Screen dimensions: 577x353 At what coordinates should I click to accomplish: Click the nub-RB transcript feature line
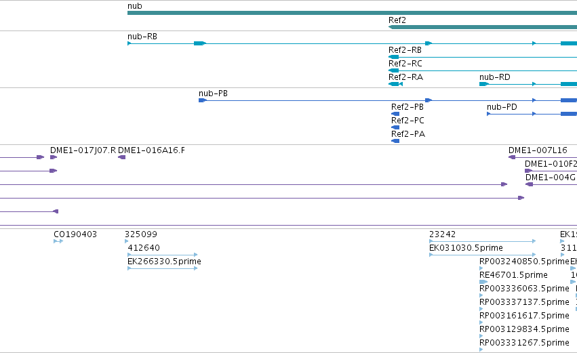tap(352, 43)
